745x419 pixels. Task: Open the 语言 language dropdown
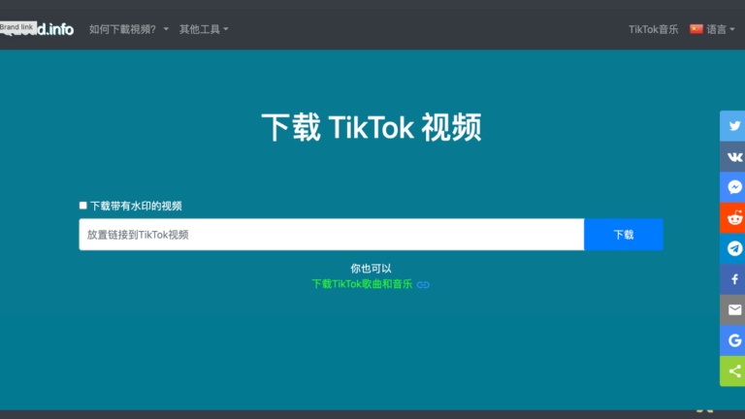coord(721,29)
